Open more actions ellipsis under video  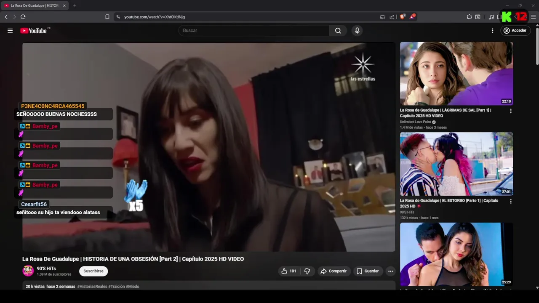391,271
